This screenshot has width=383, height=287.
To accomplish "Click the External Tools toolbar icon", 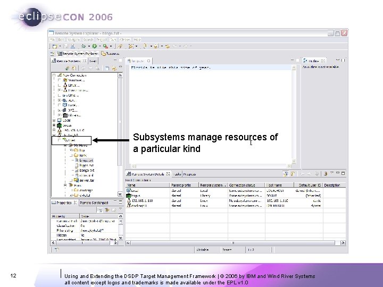I will [x=105, y=46].
